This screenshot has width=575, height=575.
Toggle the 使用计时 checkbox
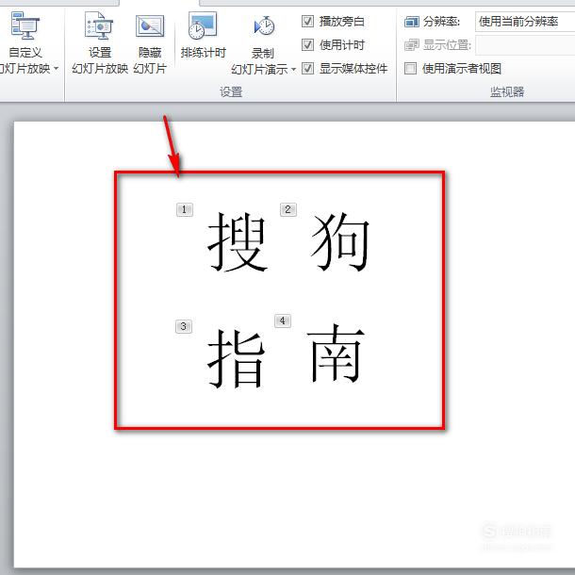[x=307, y=45]
